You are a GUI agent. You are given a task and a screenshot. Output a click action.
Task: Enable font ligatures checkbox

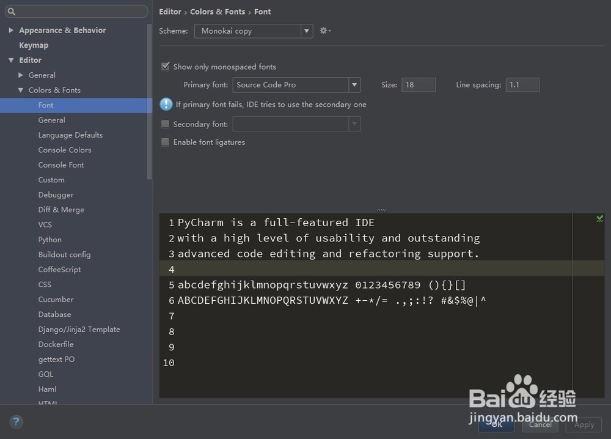(166, 142)
